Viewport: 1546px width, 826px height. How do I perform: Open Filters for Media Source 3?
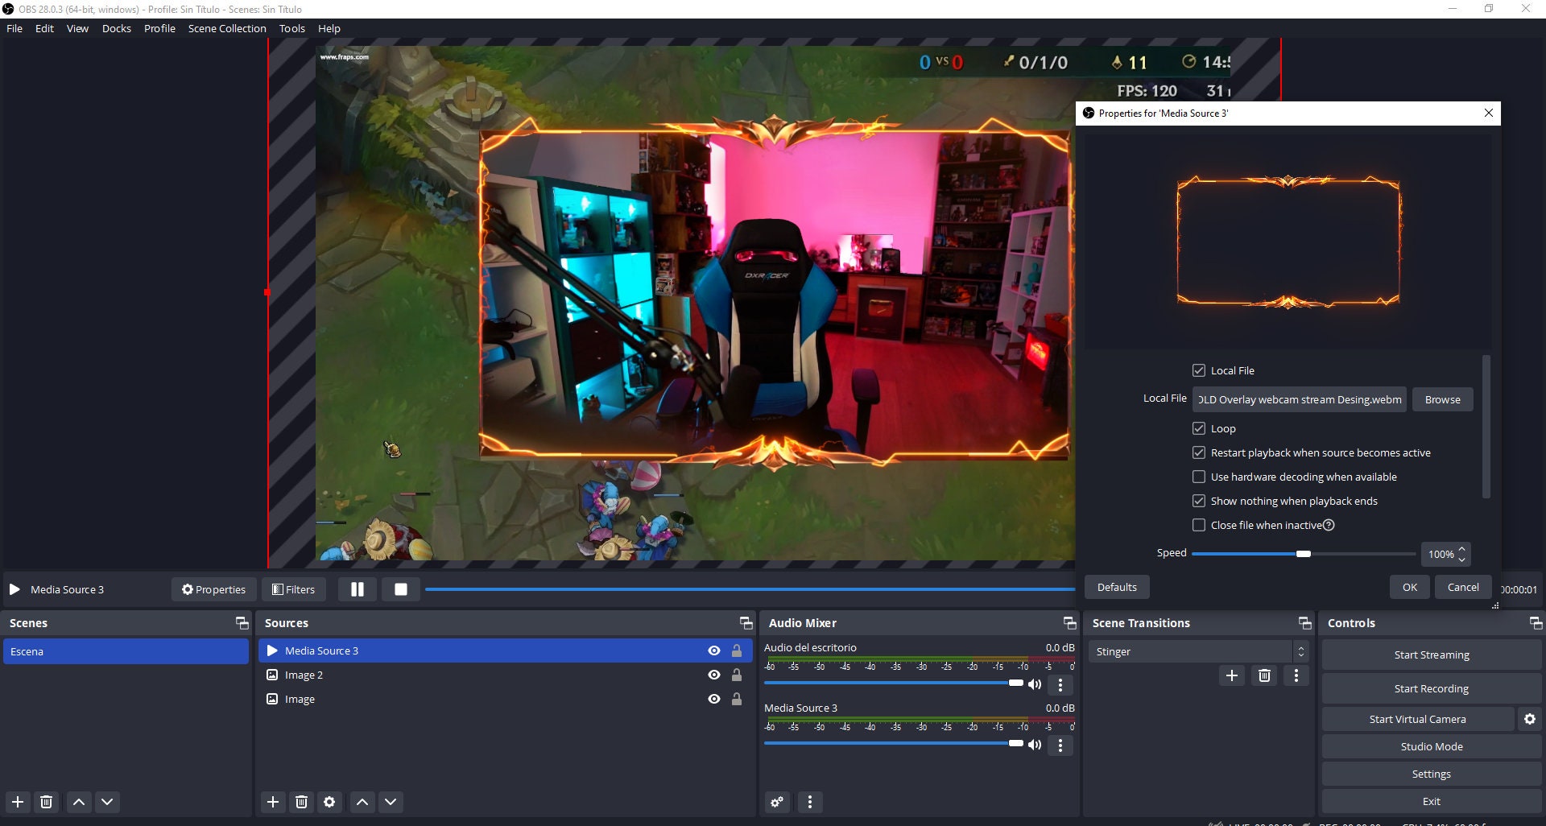[x=293, y=589]
